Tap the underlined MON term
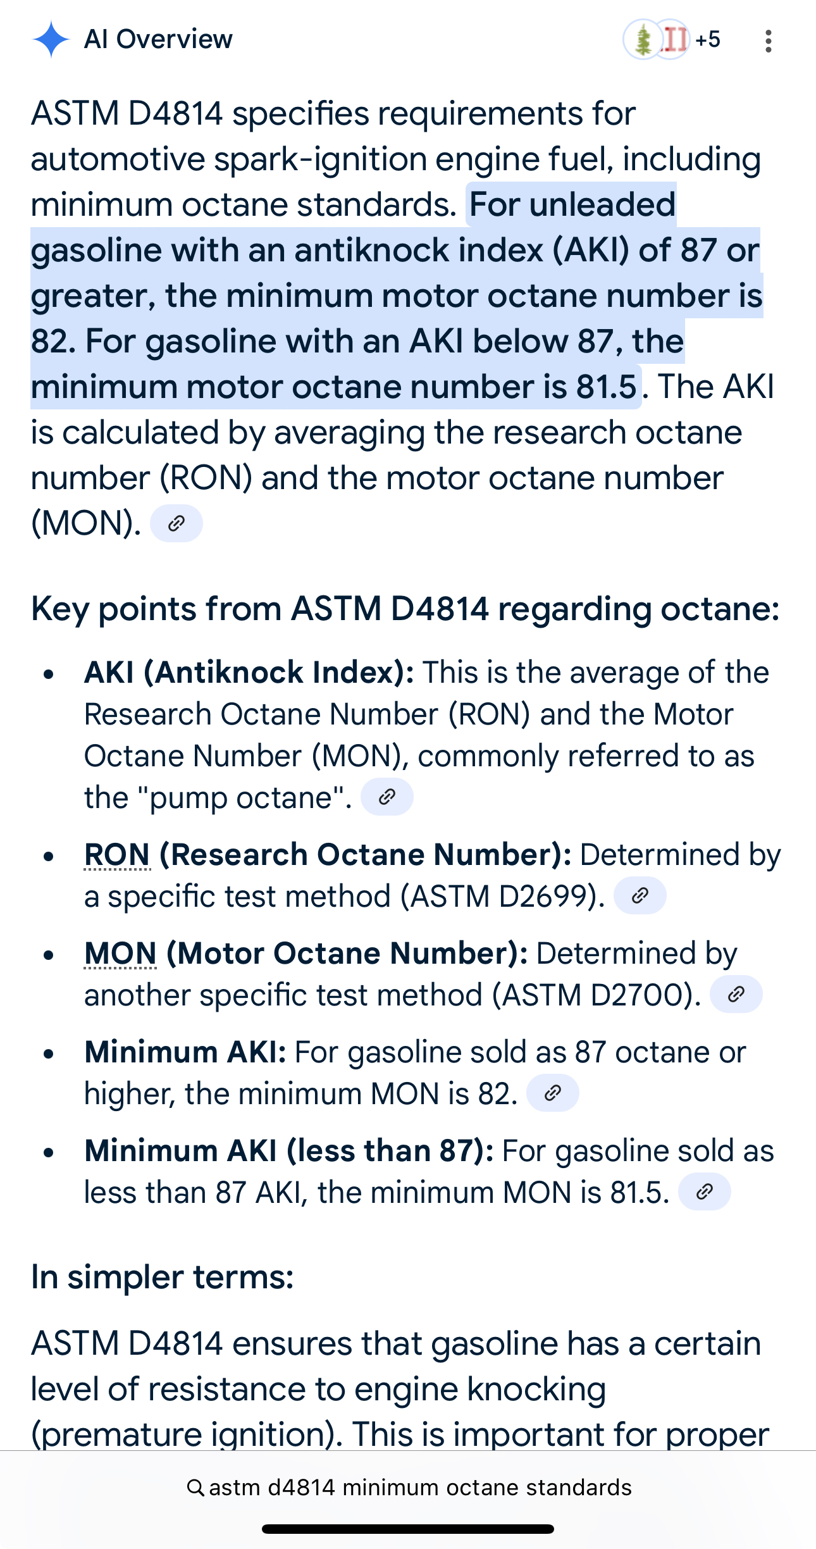The image size is (816, 1549). coord(120,954)
